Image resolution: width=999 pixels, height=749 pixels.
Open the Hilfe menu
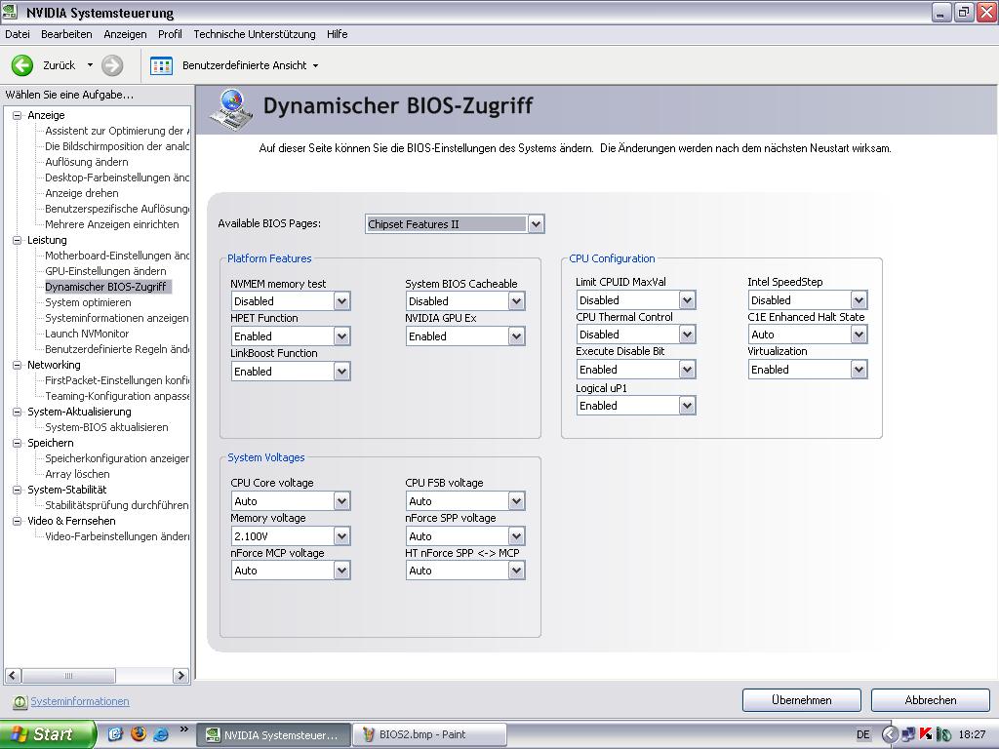click(x=337, y=34)
